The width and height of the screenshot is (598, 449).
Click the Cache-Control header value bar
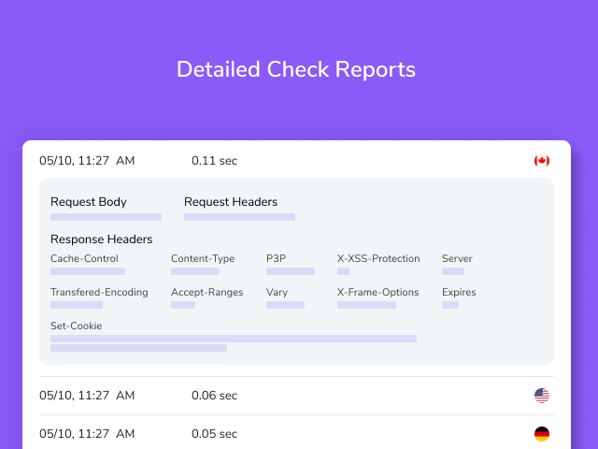88,271
